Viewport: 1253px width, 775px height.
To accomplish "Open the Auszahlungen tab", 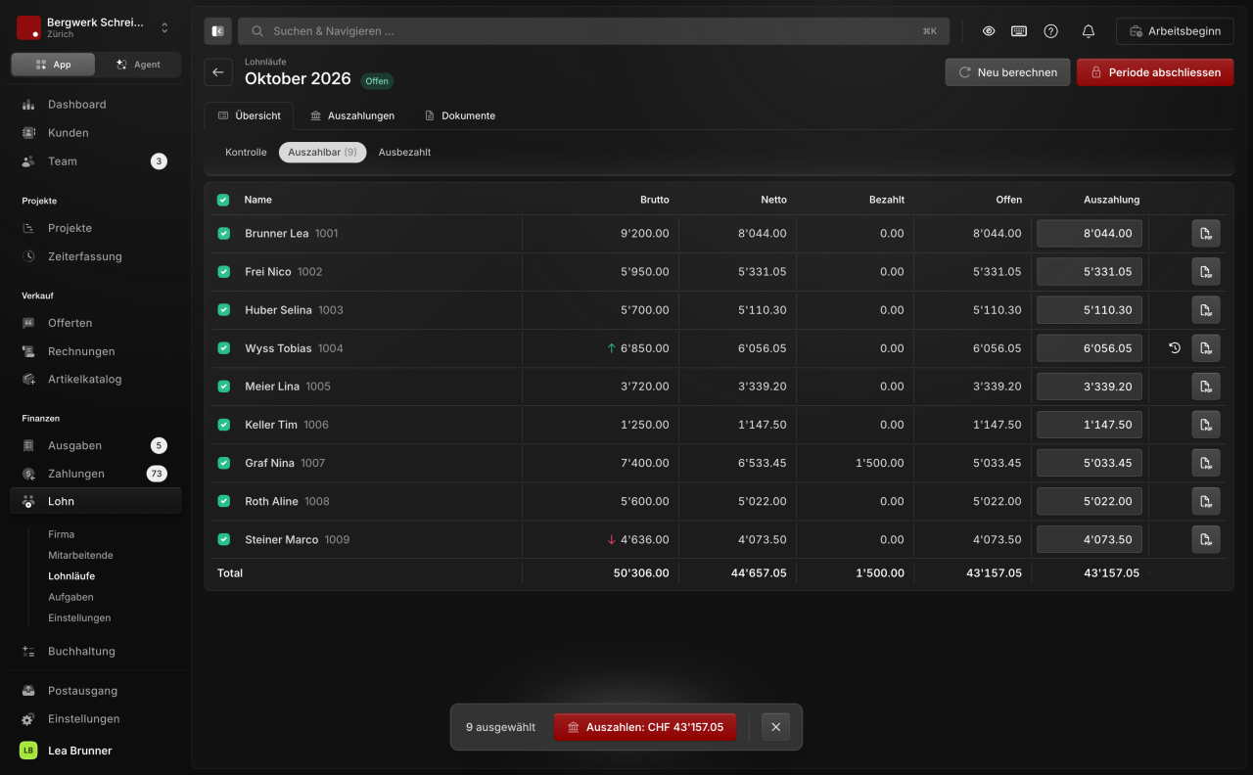I will (352, 115).
